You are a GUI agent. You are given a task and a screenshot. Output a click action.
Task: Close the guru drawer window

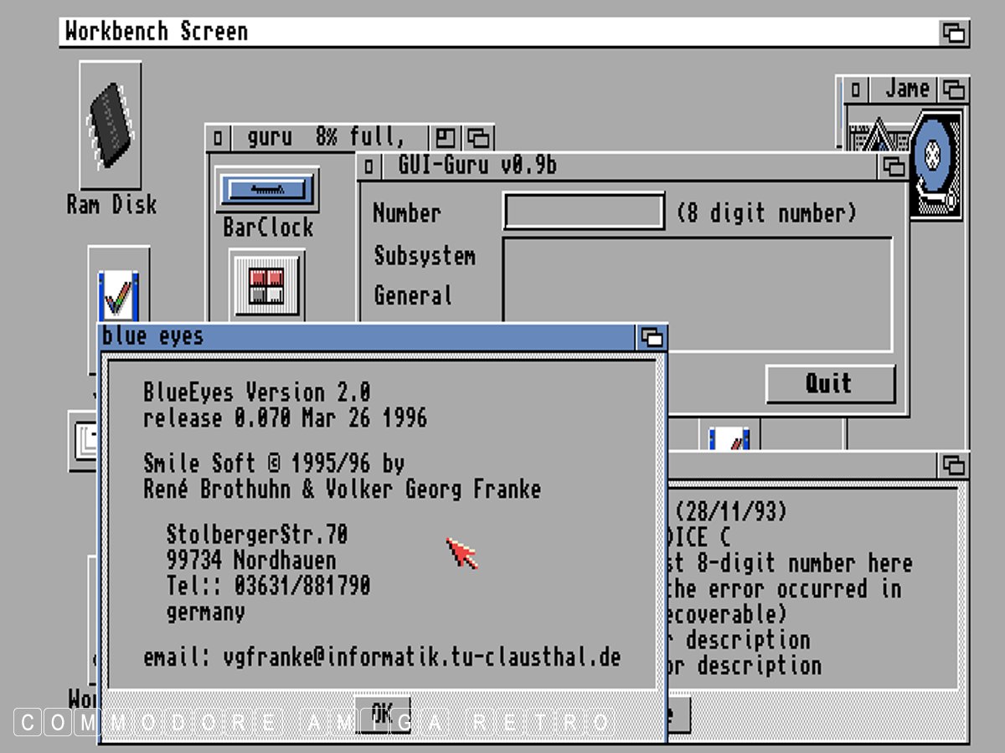tap(218, 137)
